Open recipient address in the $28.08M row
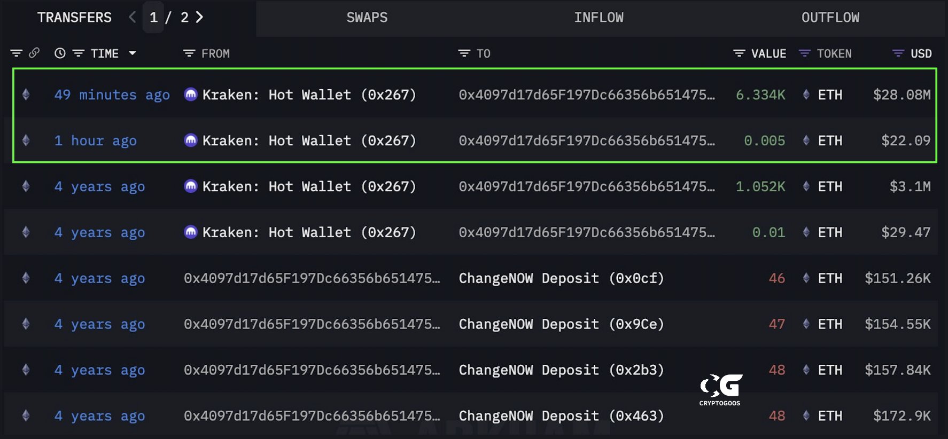The width and height of the screenshot is (948, 439). [x=586, y=95]
